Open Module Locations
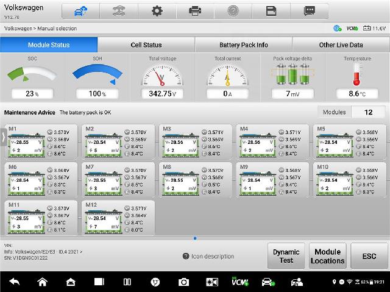The image size is (390, 292). [328, 256]
